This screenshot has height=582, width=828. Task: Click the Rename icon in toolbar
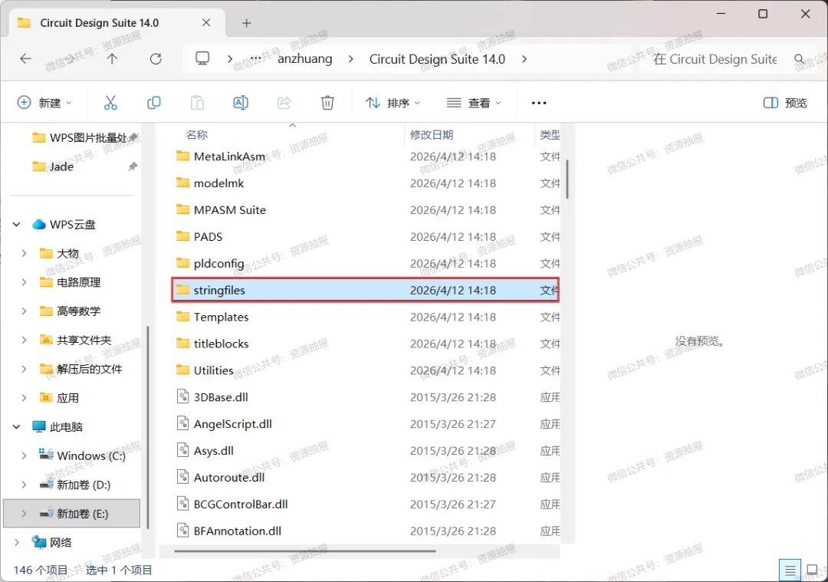[241, 103]
